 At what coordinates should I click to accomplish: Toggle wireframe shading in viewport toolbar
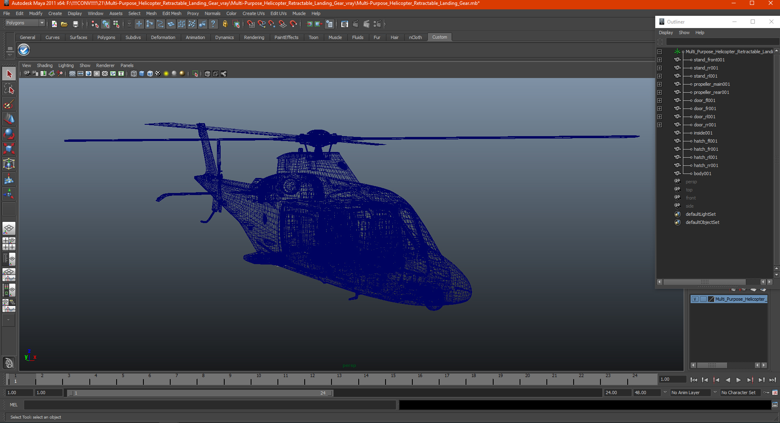click(x=134, y=74)
